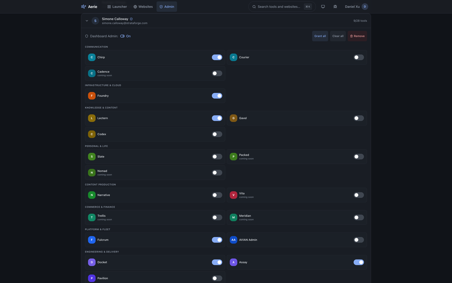Enable Gavel access toggle
The image size is (452, 283).
coord(359,118)
